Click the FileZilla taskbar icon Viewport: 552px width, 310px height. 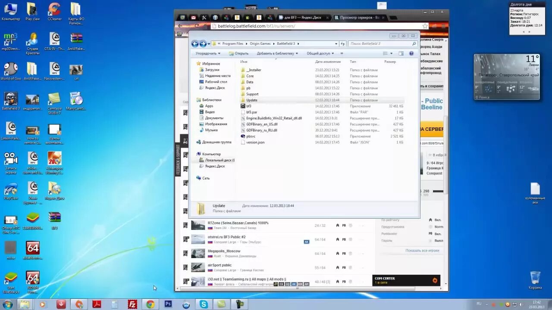[132, 304]
